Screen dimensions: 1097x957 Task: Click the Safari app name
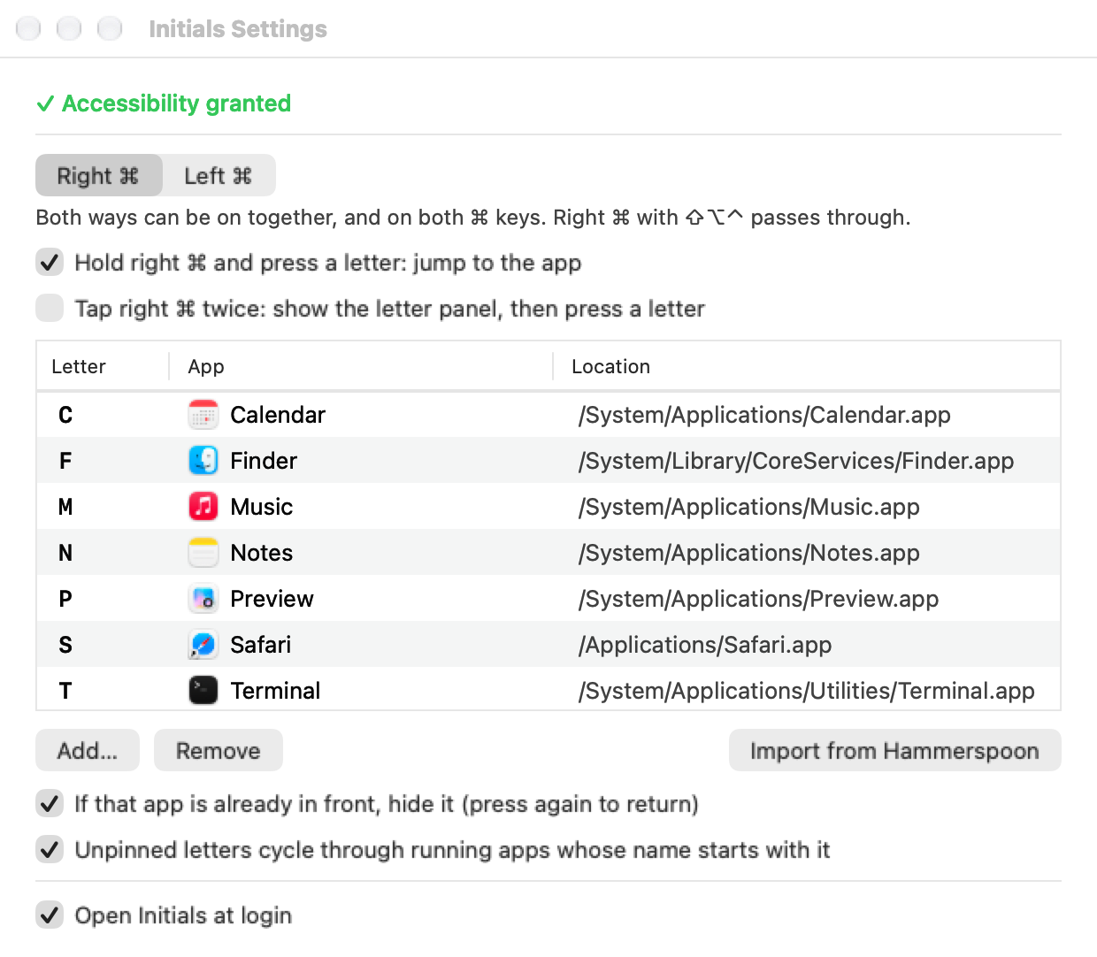tap(261, 645)
